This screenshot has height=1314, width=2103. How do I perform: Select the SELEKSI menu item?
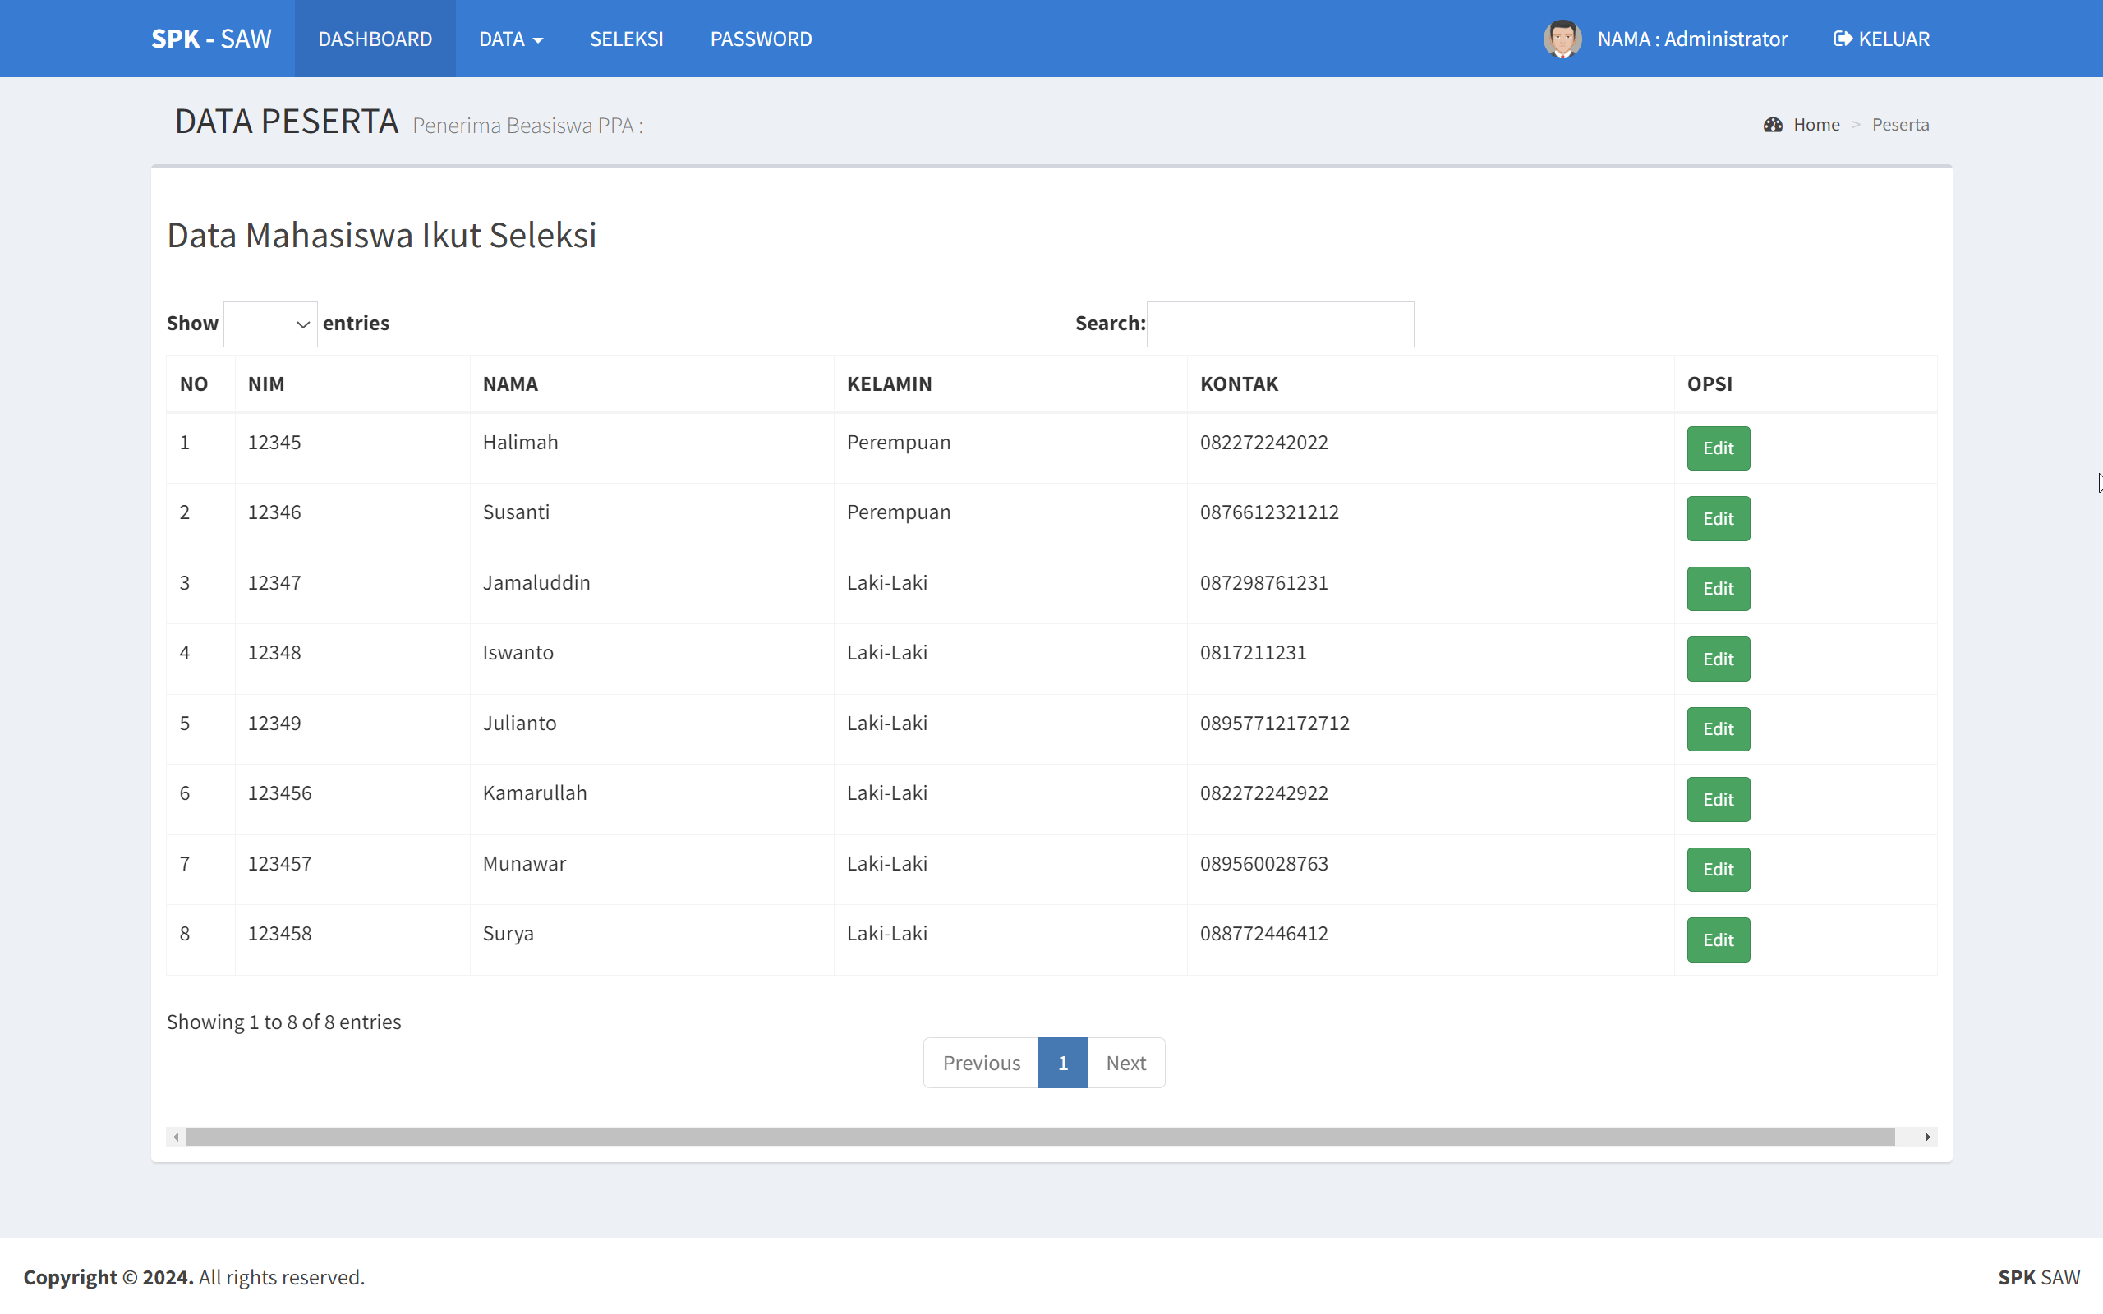(626, 39)
